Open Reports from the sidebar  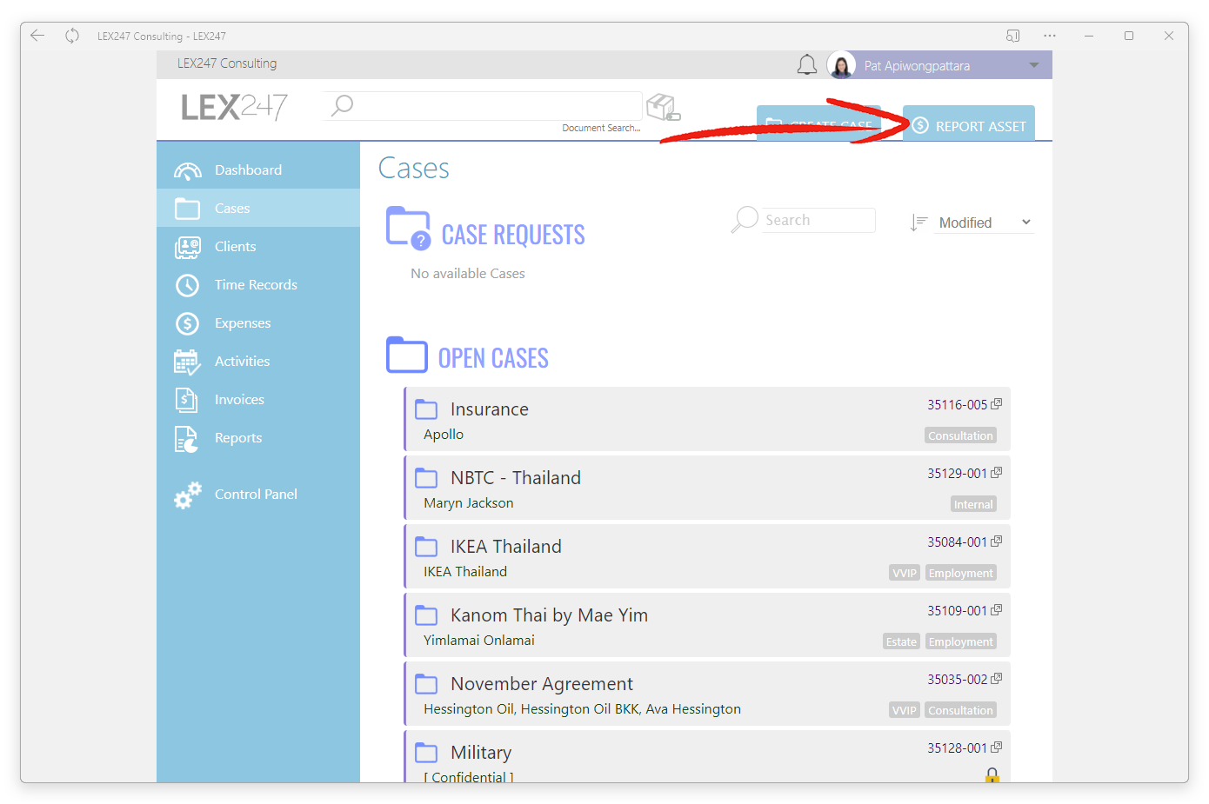258,437
